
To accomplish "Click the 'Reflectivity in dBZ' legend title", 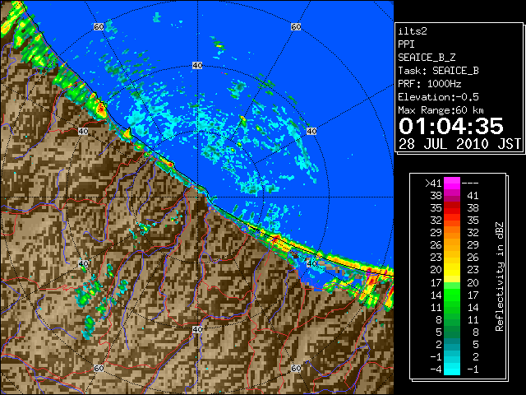I will pyautogui.click(x=500, y=276).
